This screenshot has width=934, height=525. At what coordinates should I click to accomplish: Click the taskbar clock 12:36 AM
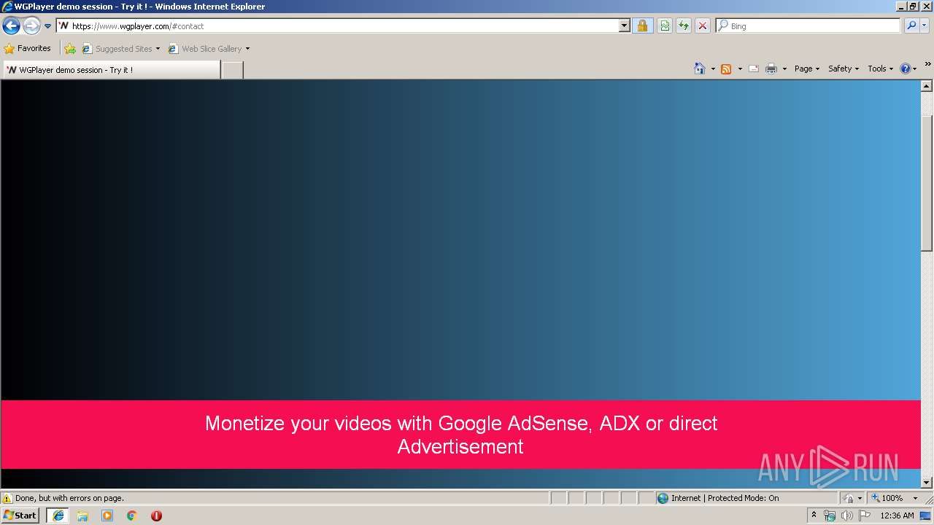(897, 516)
